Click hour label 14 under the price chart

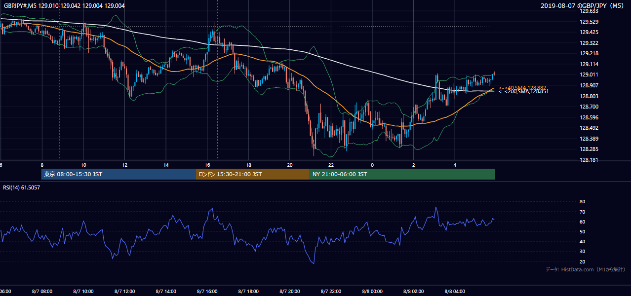click(x=166, y=165)
